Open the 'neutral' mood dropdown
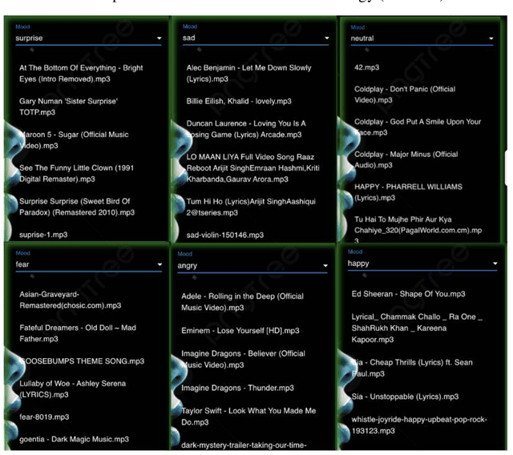The image size is (513, 455). 422,38
